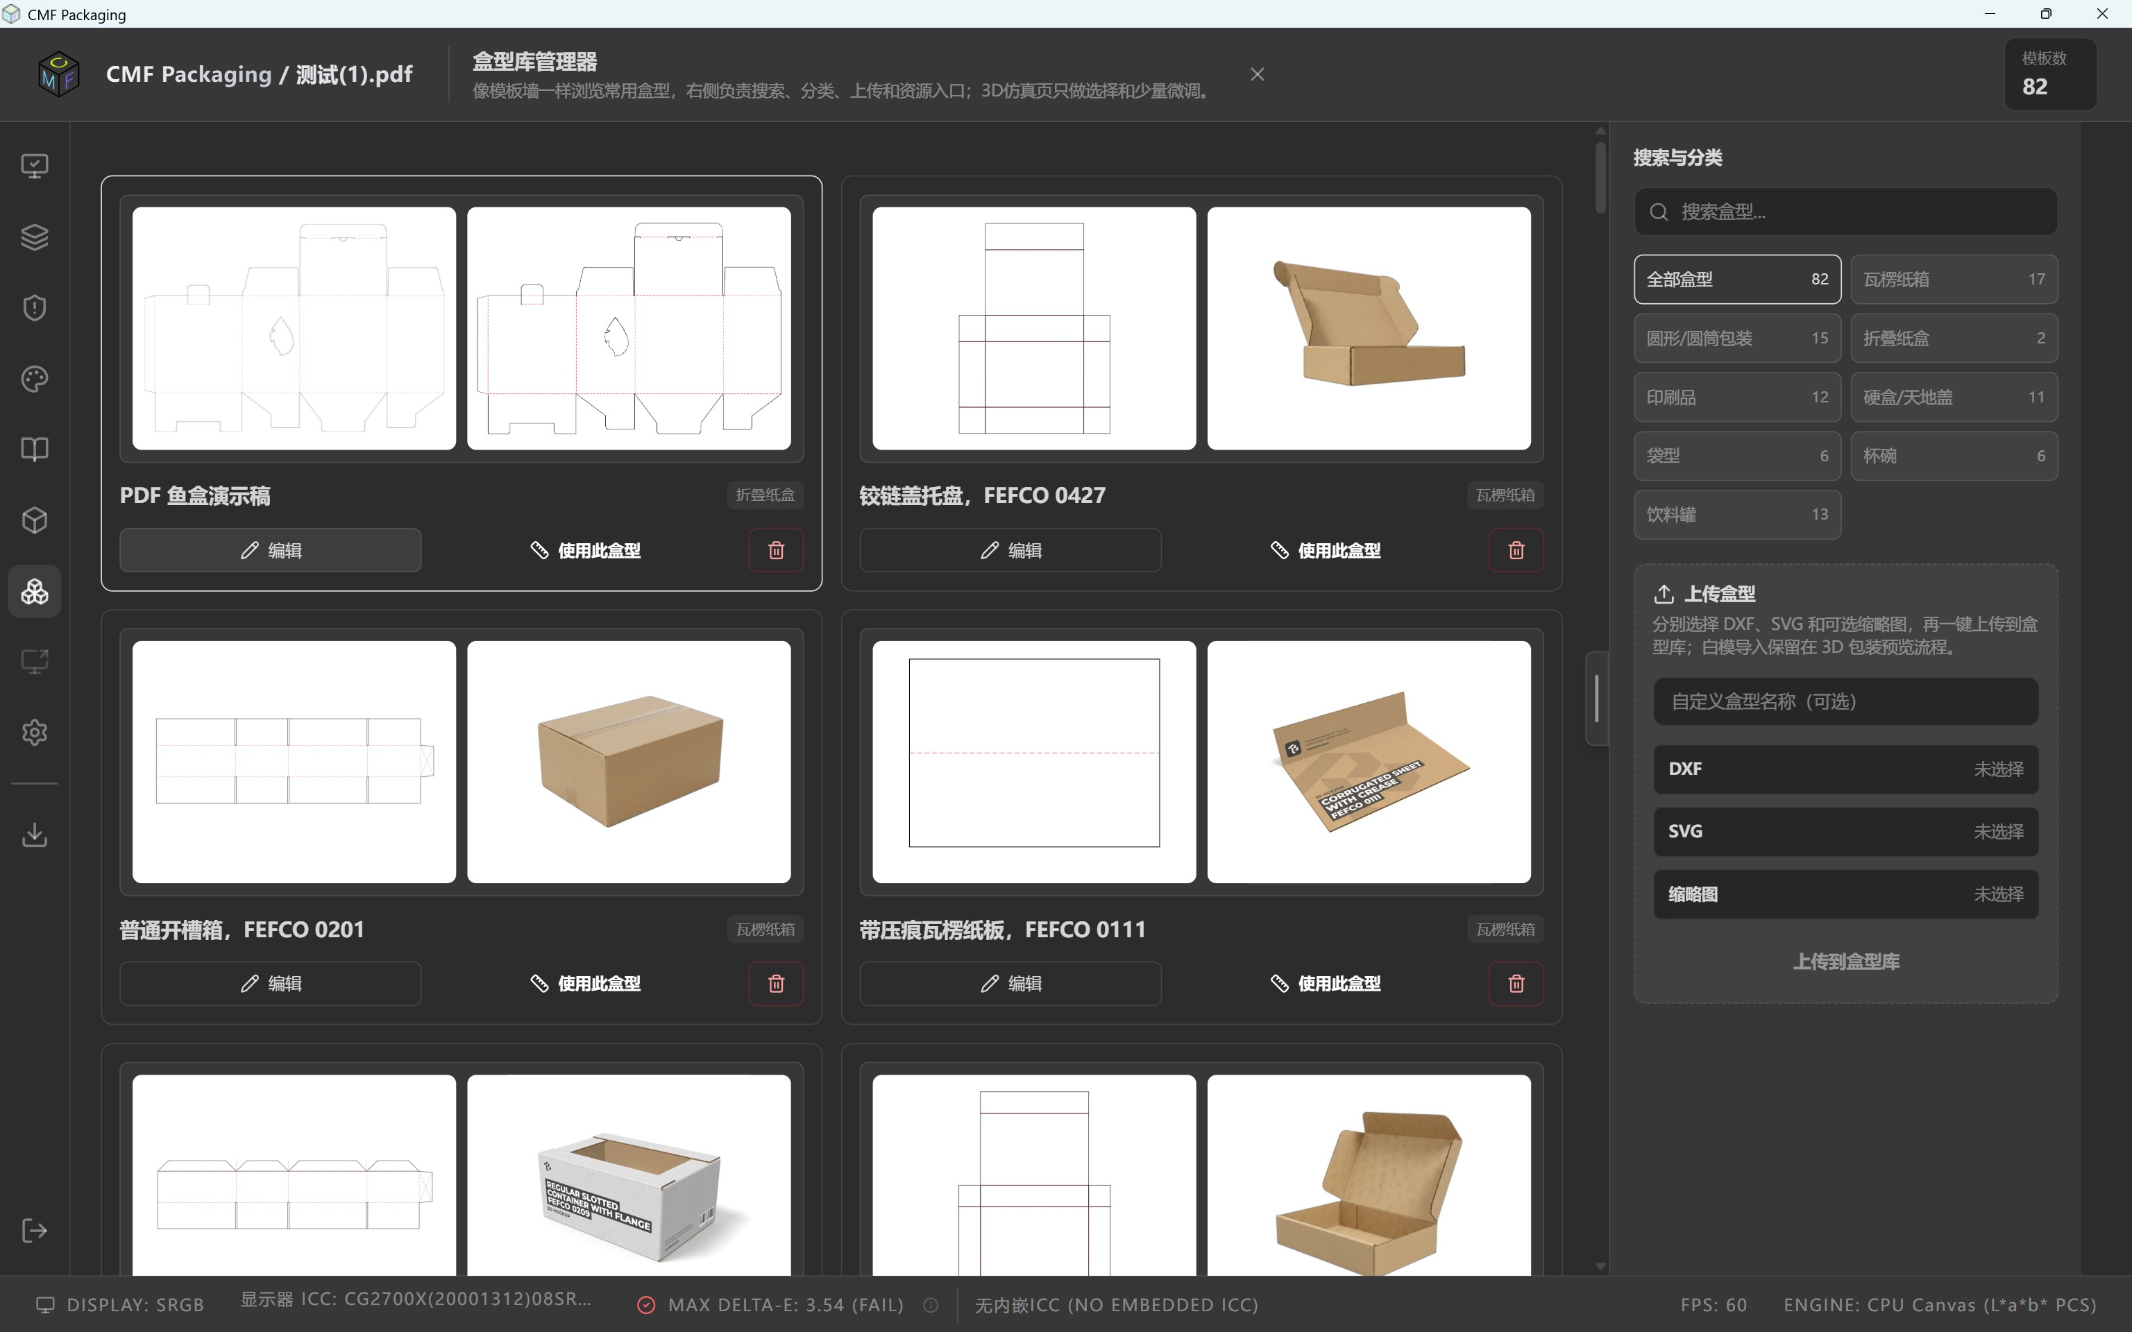The width and height of the screenshot is (2132, 1332).
Task: Delete the FEFCO 0111 box type
Action: [1516, 983]
